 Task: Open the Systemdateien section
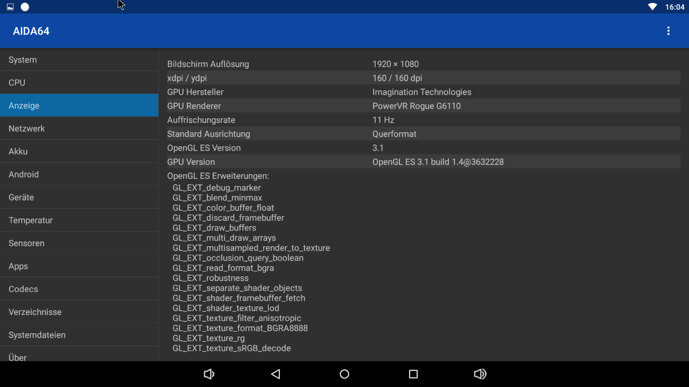click(x=79, y=335)
